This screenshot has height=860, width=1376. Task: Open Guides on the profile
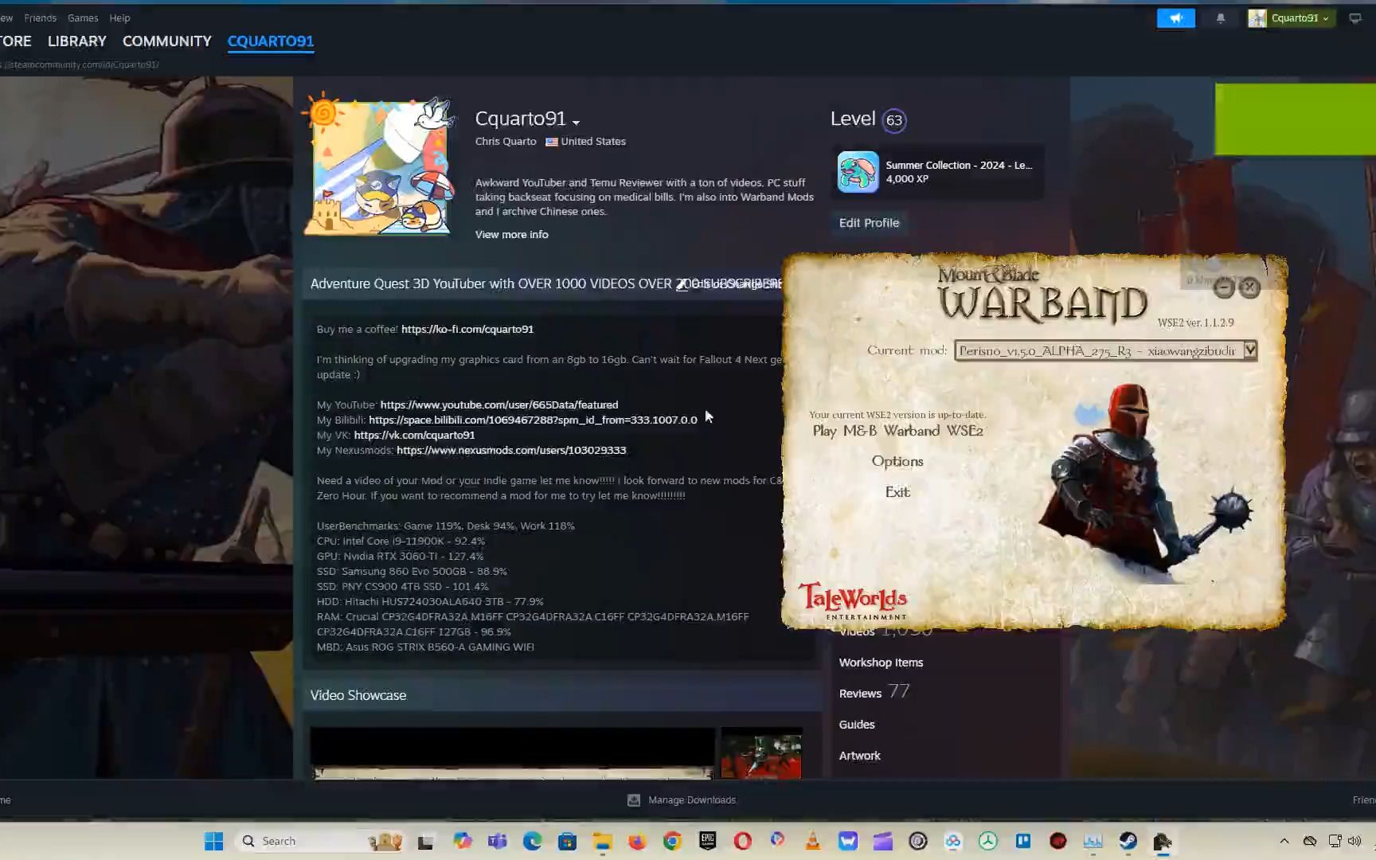[857, 725]
